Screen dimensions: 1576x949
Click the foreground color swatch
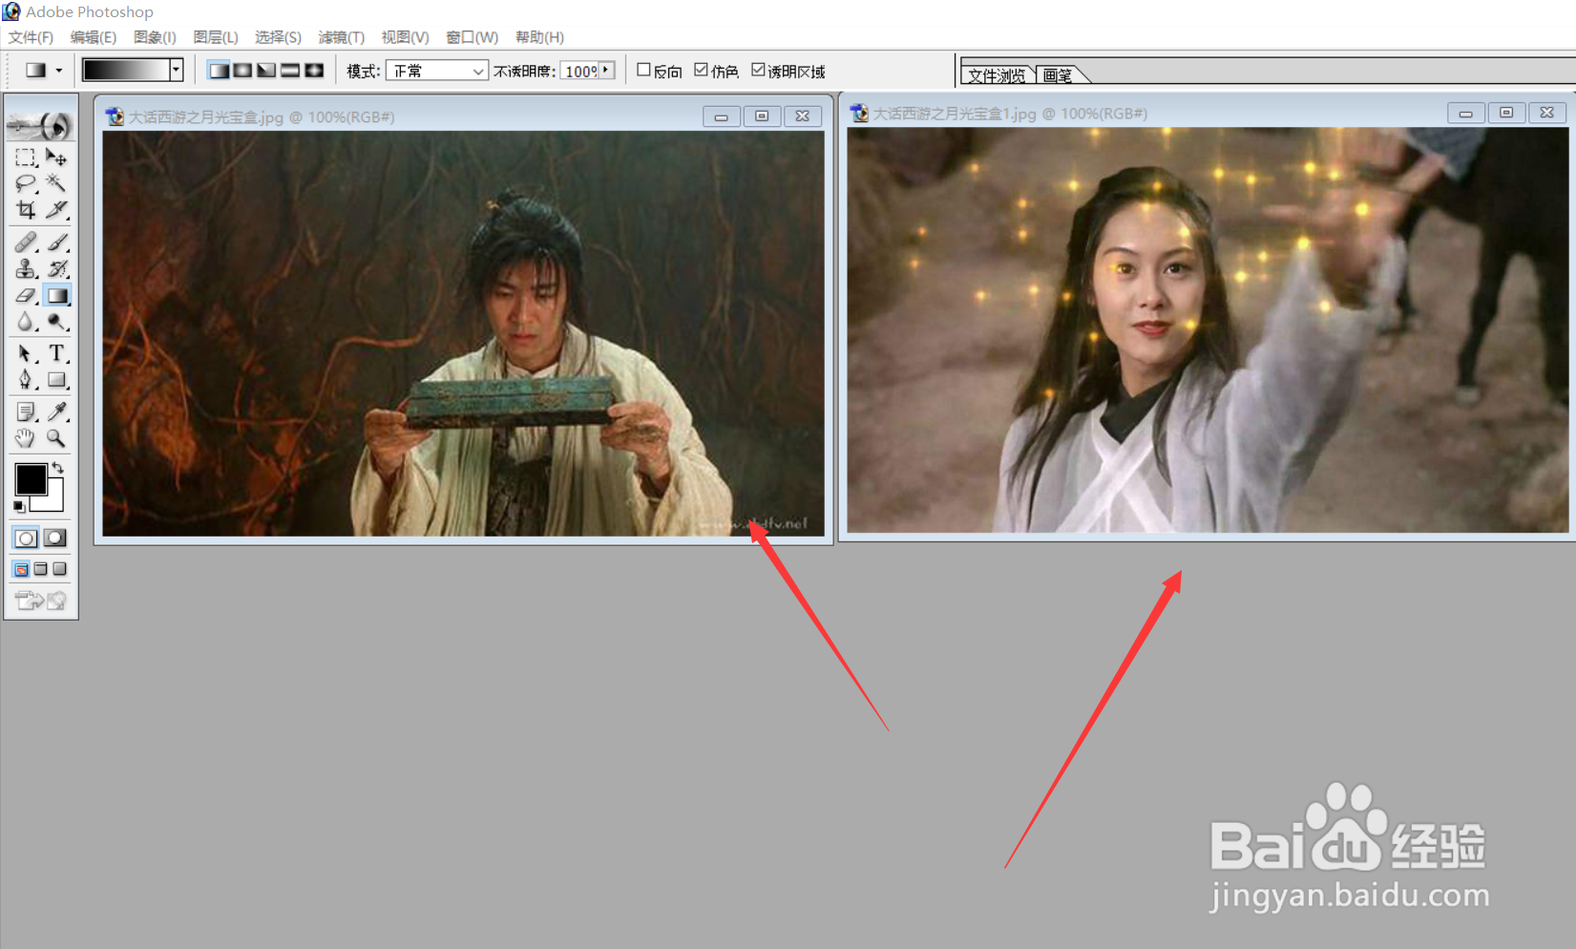coord(30,478)
